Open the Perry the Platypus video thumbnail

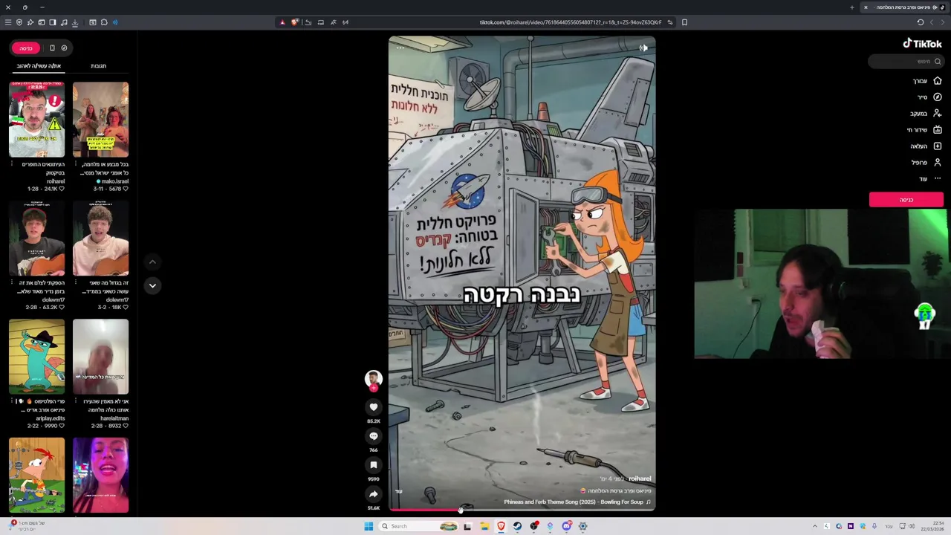click(x=37, y=357)
